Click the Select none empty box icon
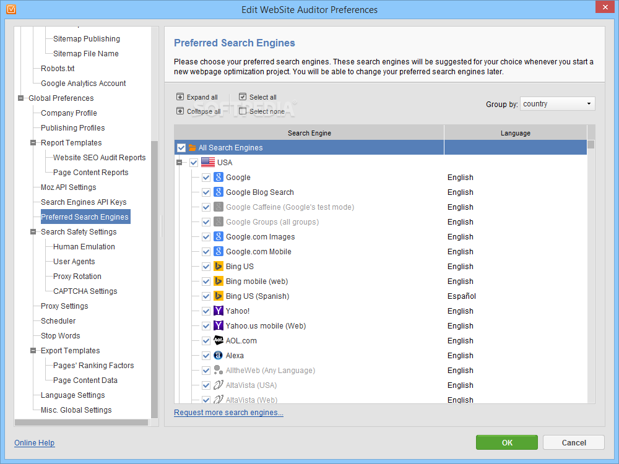 point(243,111)
